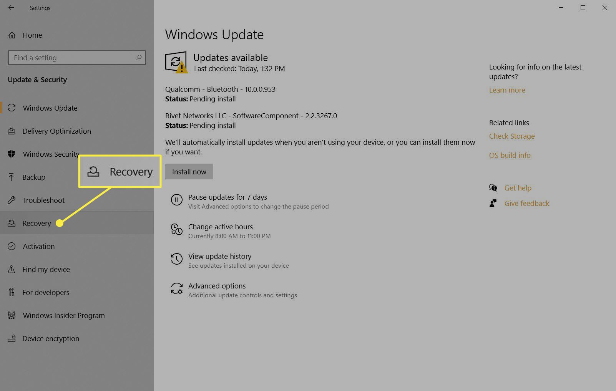Viewport: 616px width, 391px height.
Task: Click the active hours clock icon
Action: pos(176,229)
